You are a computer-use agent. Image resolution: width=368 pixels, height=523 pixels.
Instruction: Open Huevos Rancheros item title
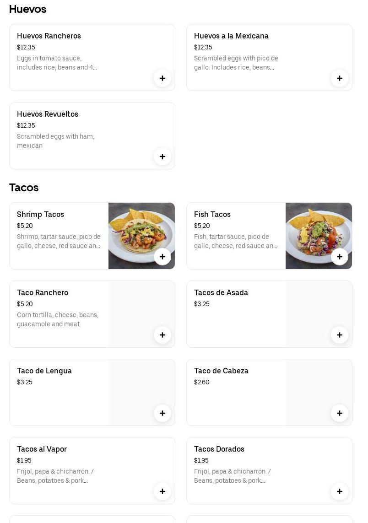click(x=49, y=36)
